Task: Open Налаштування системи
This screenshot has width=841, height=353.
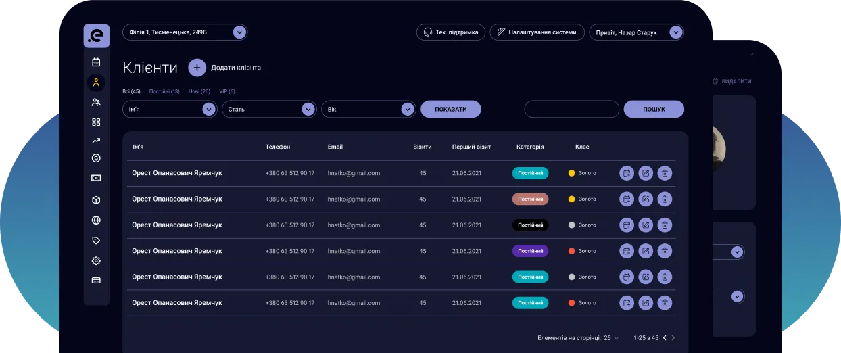Action: pyautogui.click(x=537, y=32)
